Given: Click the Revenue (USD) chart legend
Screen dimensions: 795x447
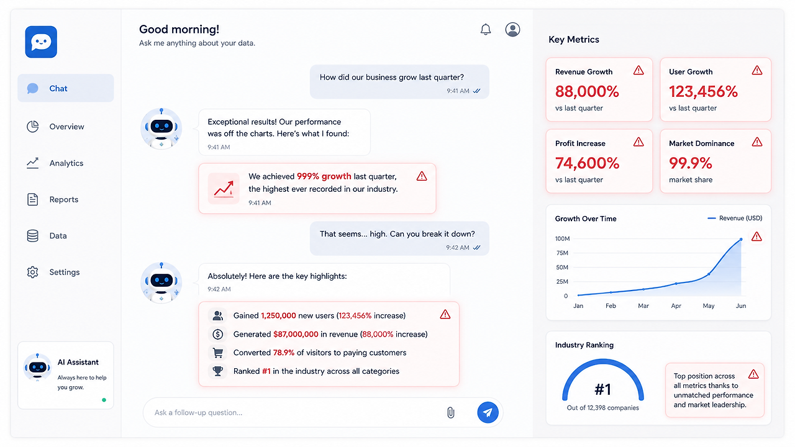Looking at the screenshot, I should pos(735,219).
